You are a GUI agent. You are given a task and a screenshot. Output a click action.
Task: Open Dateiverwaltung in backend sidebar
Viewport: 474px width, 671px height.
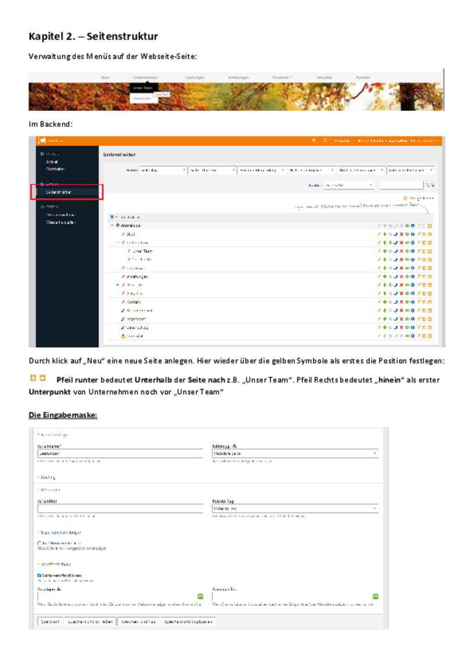61,215
